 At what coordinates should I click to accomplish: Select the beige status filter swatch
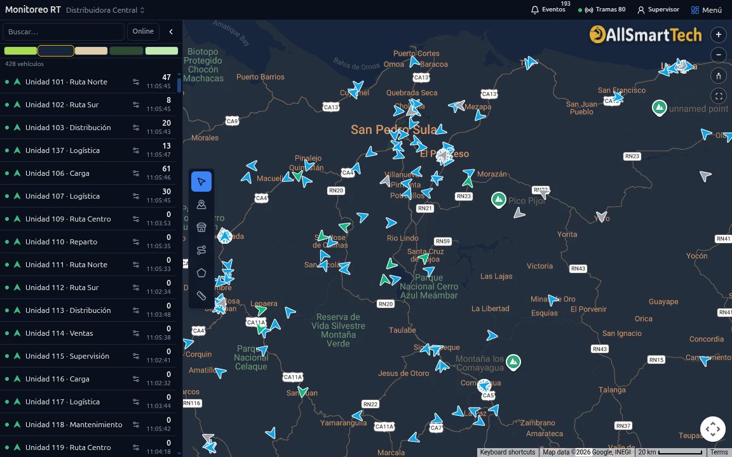click(91, 50)
